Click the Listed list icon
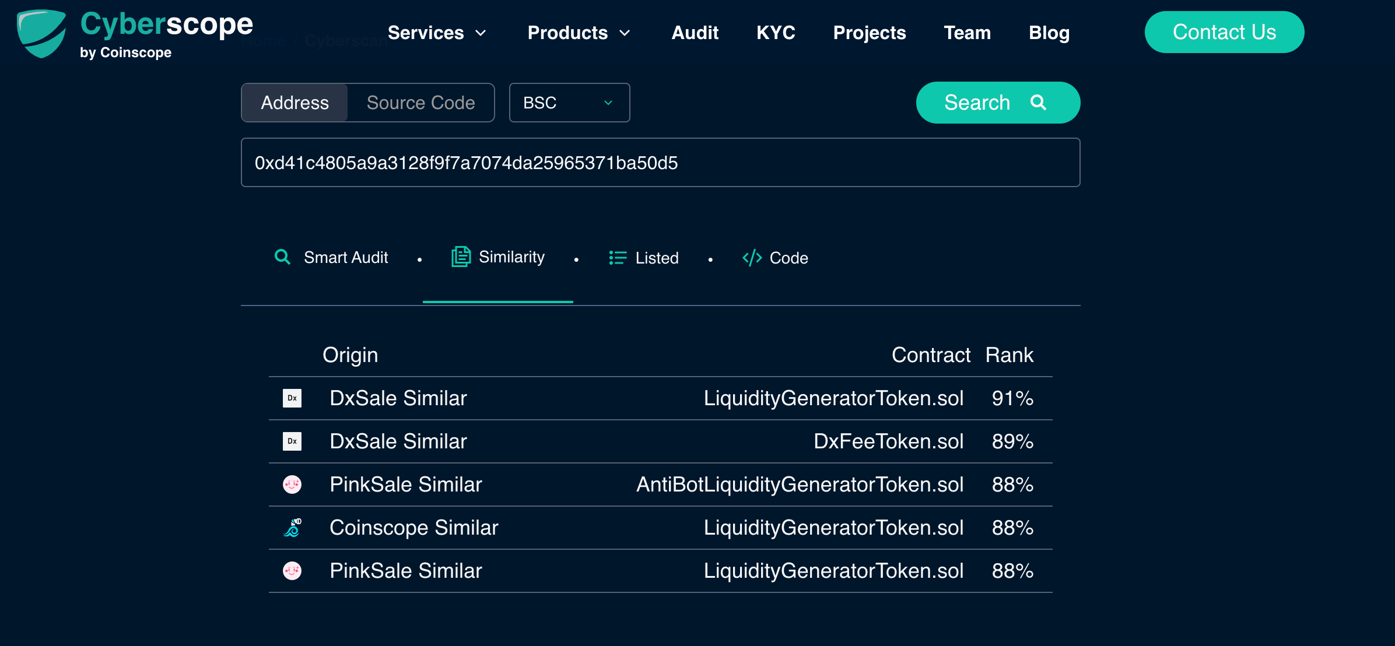Screen dimensions: 1395x646 click(618, 257)
